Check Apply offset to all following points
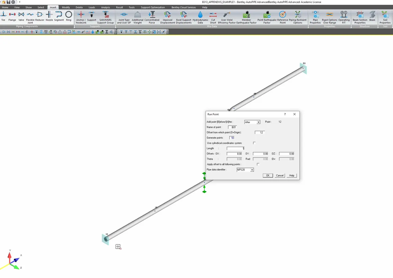 click(258, 164)
